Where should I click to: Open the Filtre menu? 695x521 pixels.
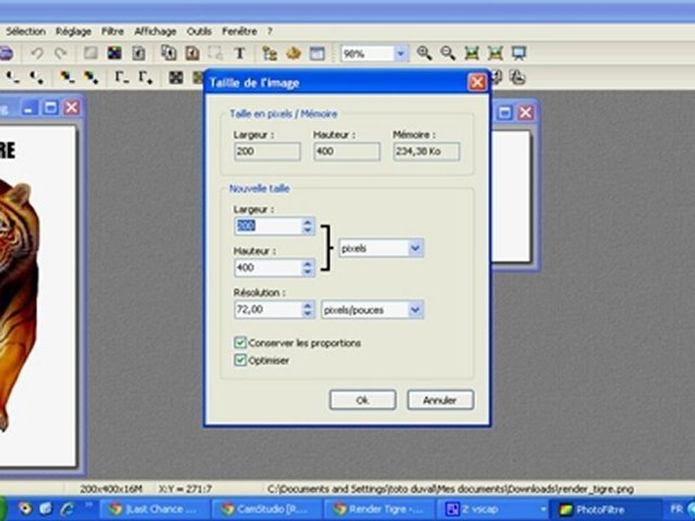click(113, 31)
